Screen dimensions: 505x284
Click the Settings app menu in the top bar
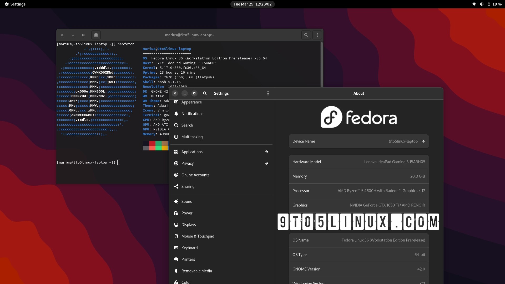coord(15,4)
